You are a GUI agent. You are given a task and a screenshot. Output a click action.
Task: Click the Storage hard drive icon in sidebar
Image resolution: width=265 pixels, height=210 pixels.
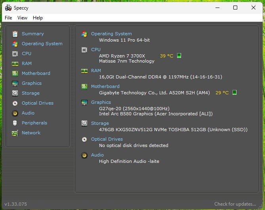pyautogui.click(x=15, y=93)
